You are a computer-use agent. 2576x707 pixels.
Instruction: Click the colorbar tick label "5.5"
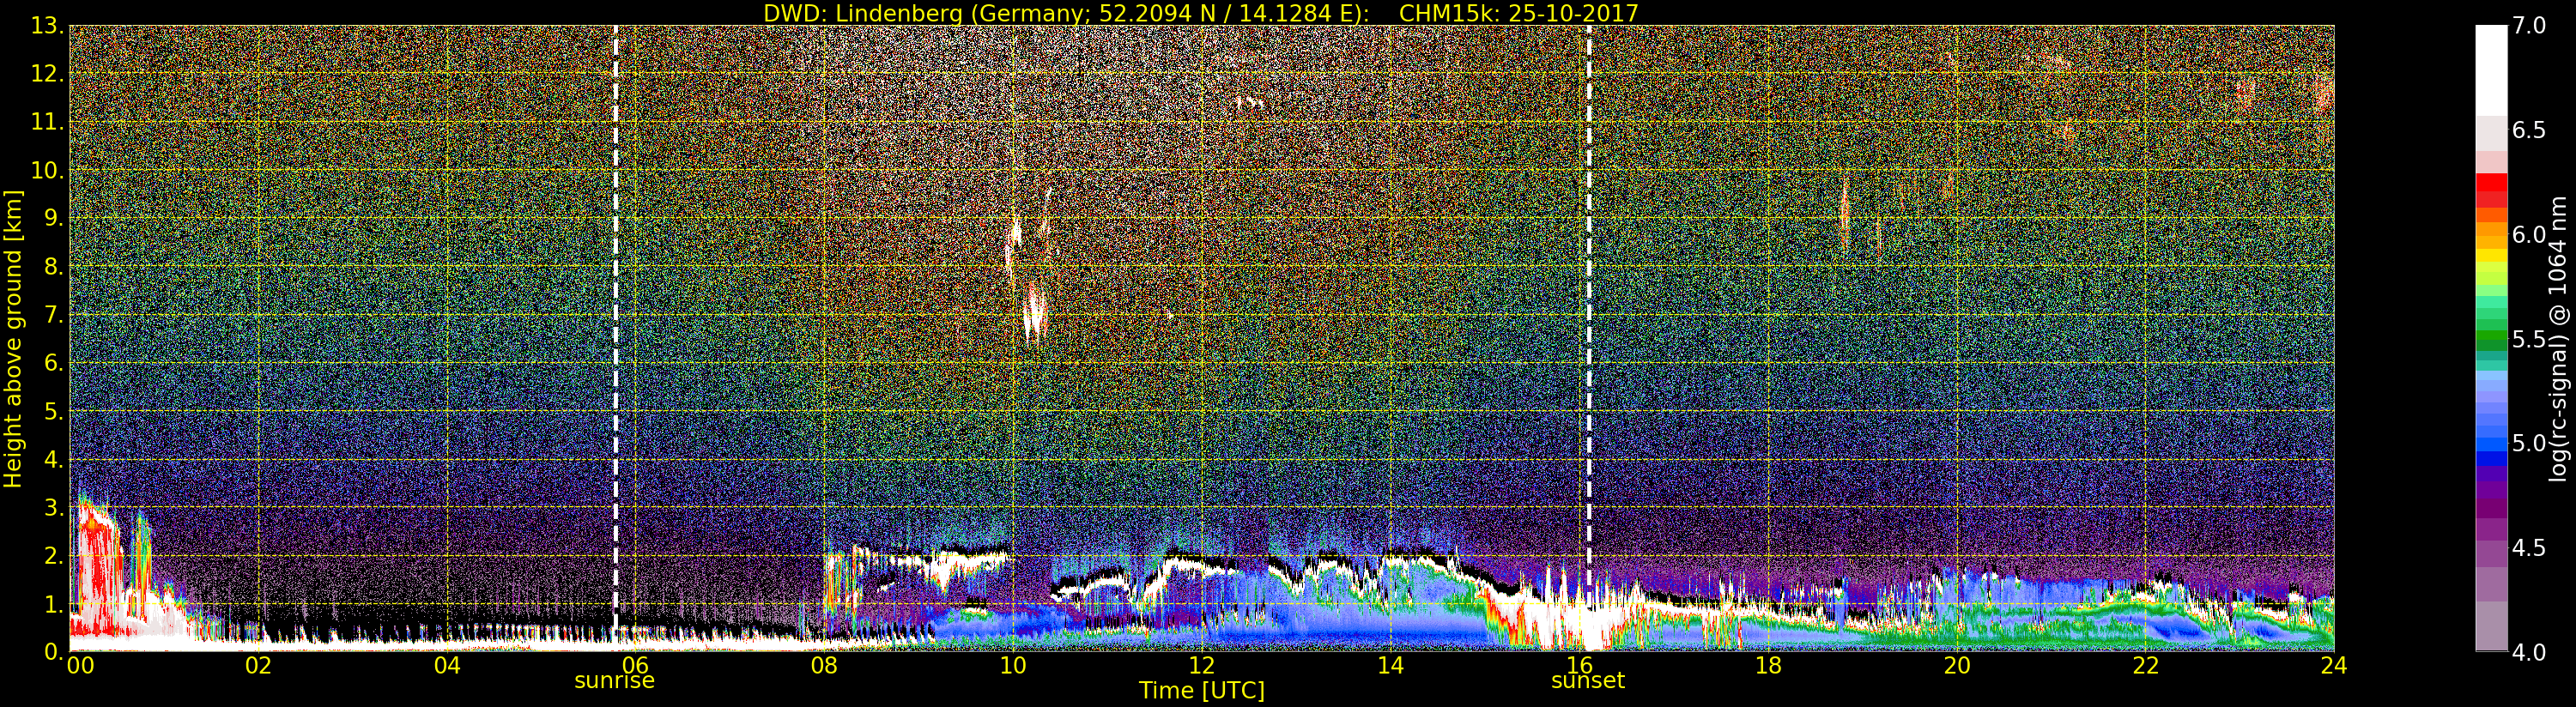(x=2529, y=340)
